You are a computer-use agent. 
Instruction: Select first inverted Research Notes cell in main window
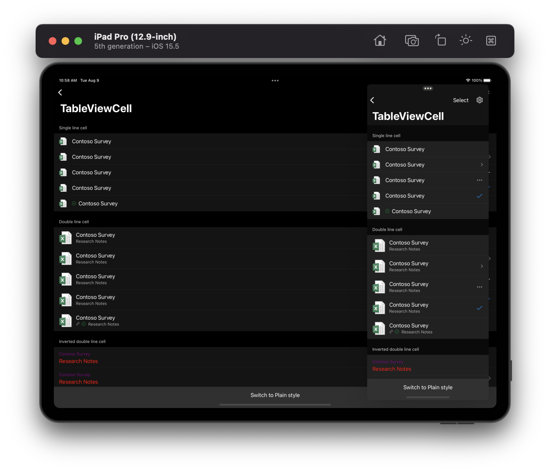[211, 358]
